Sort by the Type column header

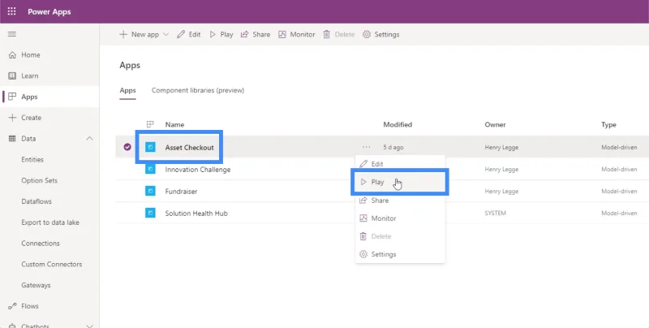(x=608, y=125)
